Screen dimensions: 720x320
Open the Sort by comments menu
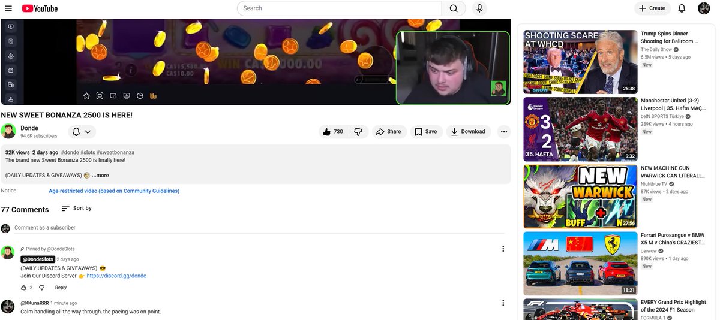tap(77, 209)
